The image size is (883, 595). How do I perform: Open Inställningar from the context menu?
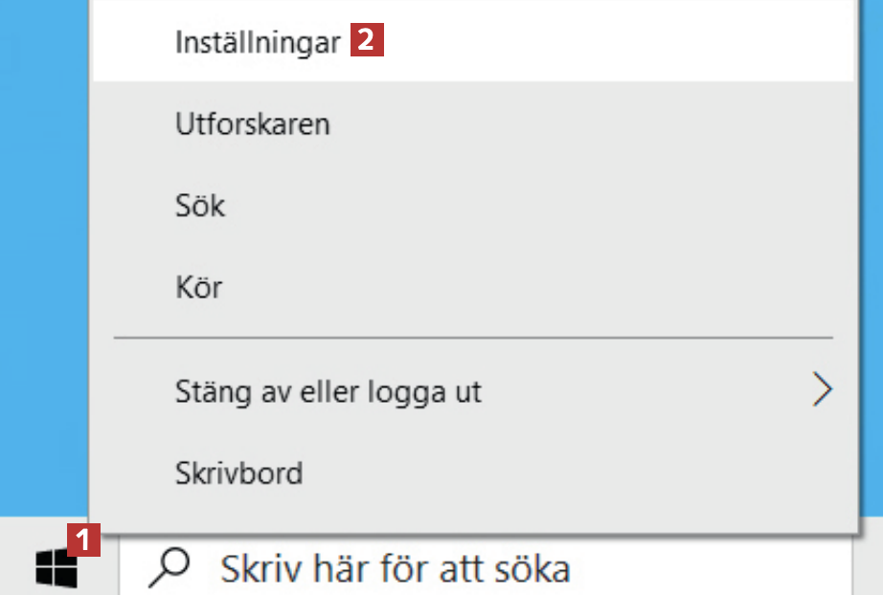click(x=258, y=43)
